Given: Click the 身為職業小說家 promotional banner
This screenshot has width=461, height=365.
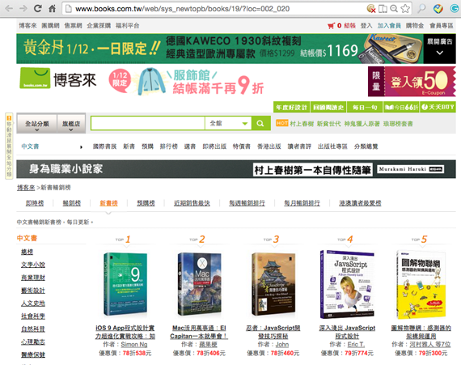Looking at the screenshot, I should pos(236,169).
